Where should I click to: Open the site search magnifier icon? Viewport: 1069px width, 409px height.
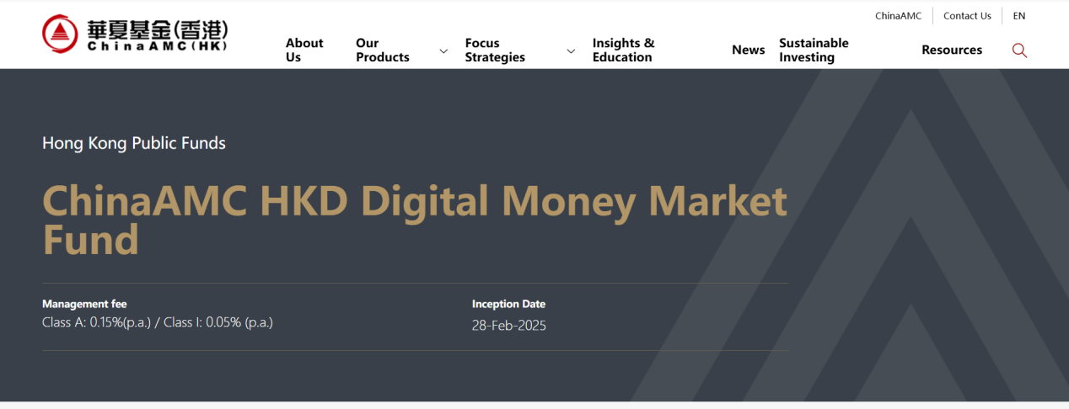pyautogui.click(x=1019, y=50)
